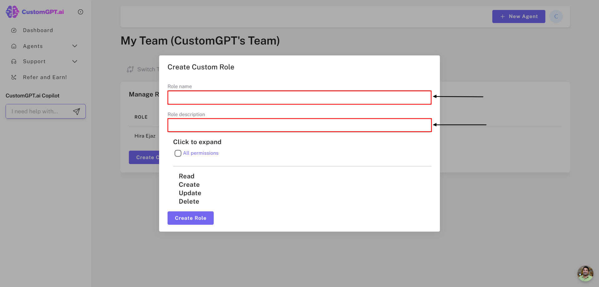This screenshot has width=599, height=287.
Task: Open the chat support avatar bubble
Action: (585, 273)
